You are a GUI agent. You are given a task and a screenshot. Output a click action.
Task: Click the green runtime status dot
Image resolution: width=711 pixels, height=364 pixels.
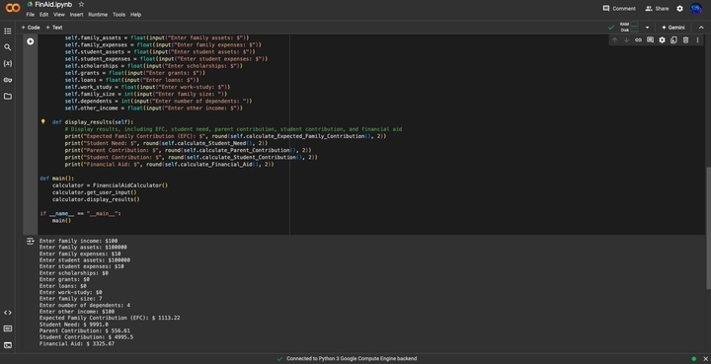[x=694, y=358]
